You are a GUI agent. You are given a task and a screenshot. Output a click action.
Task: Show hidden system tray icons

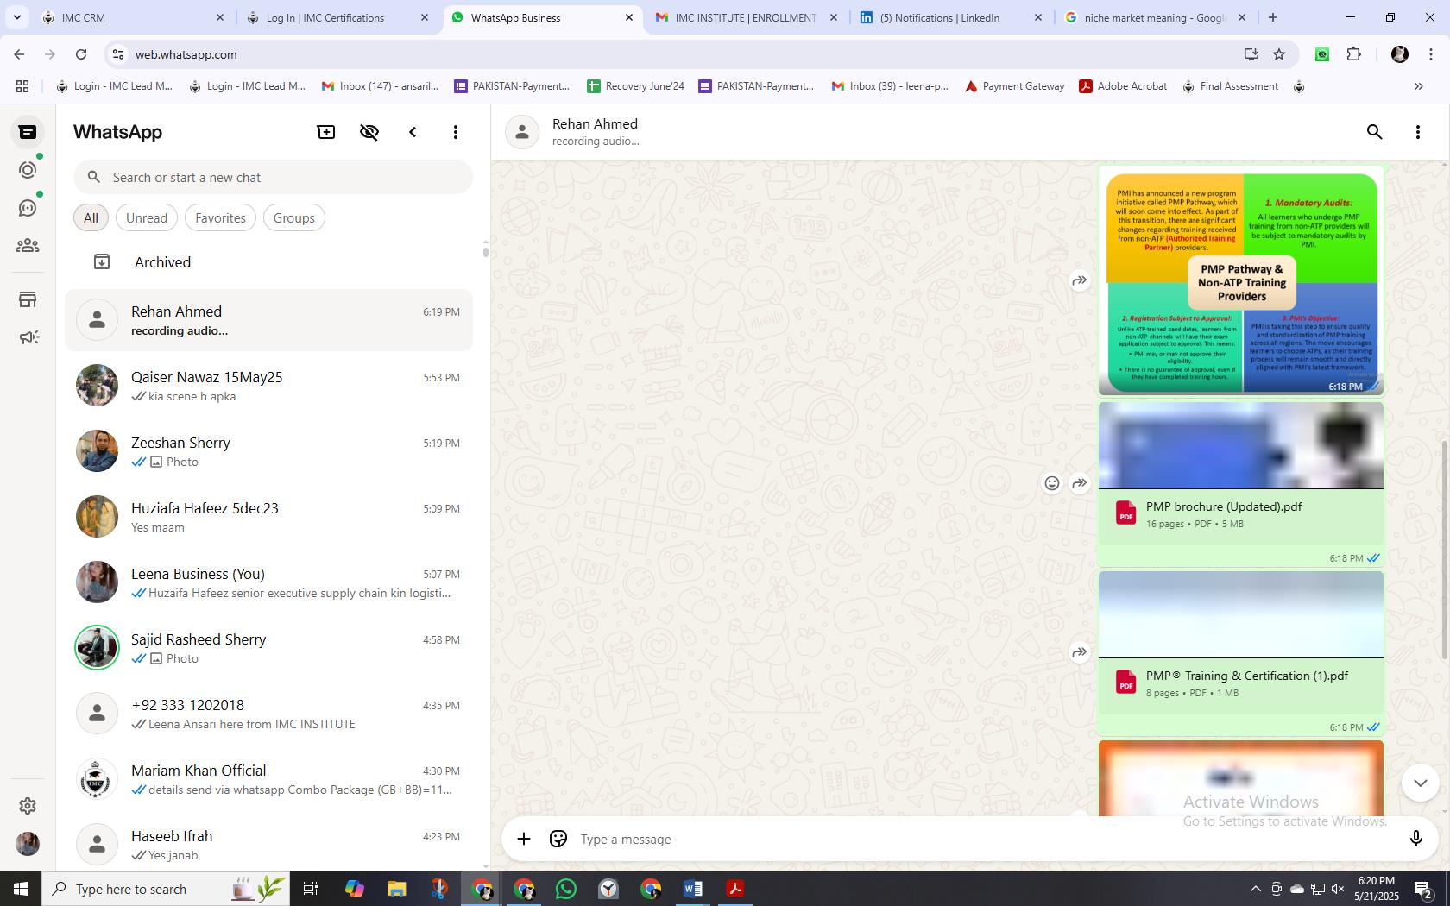1256,889
